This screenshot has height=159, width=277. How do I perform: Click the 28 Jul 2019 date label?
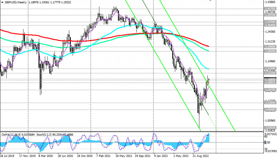[x=8, y=156]
